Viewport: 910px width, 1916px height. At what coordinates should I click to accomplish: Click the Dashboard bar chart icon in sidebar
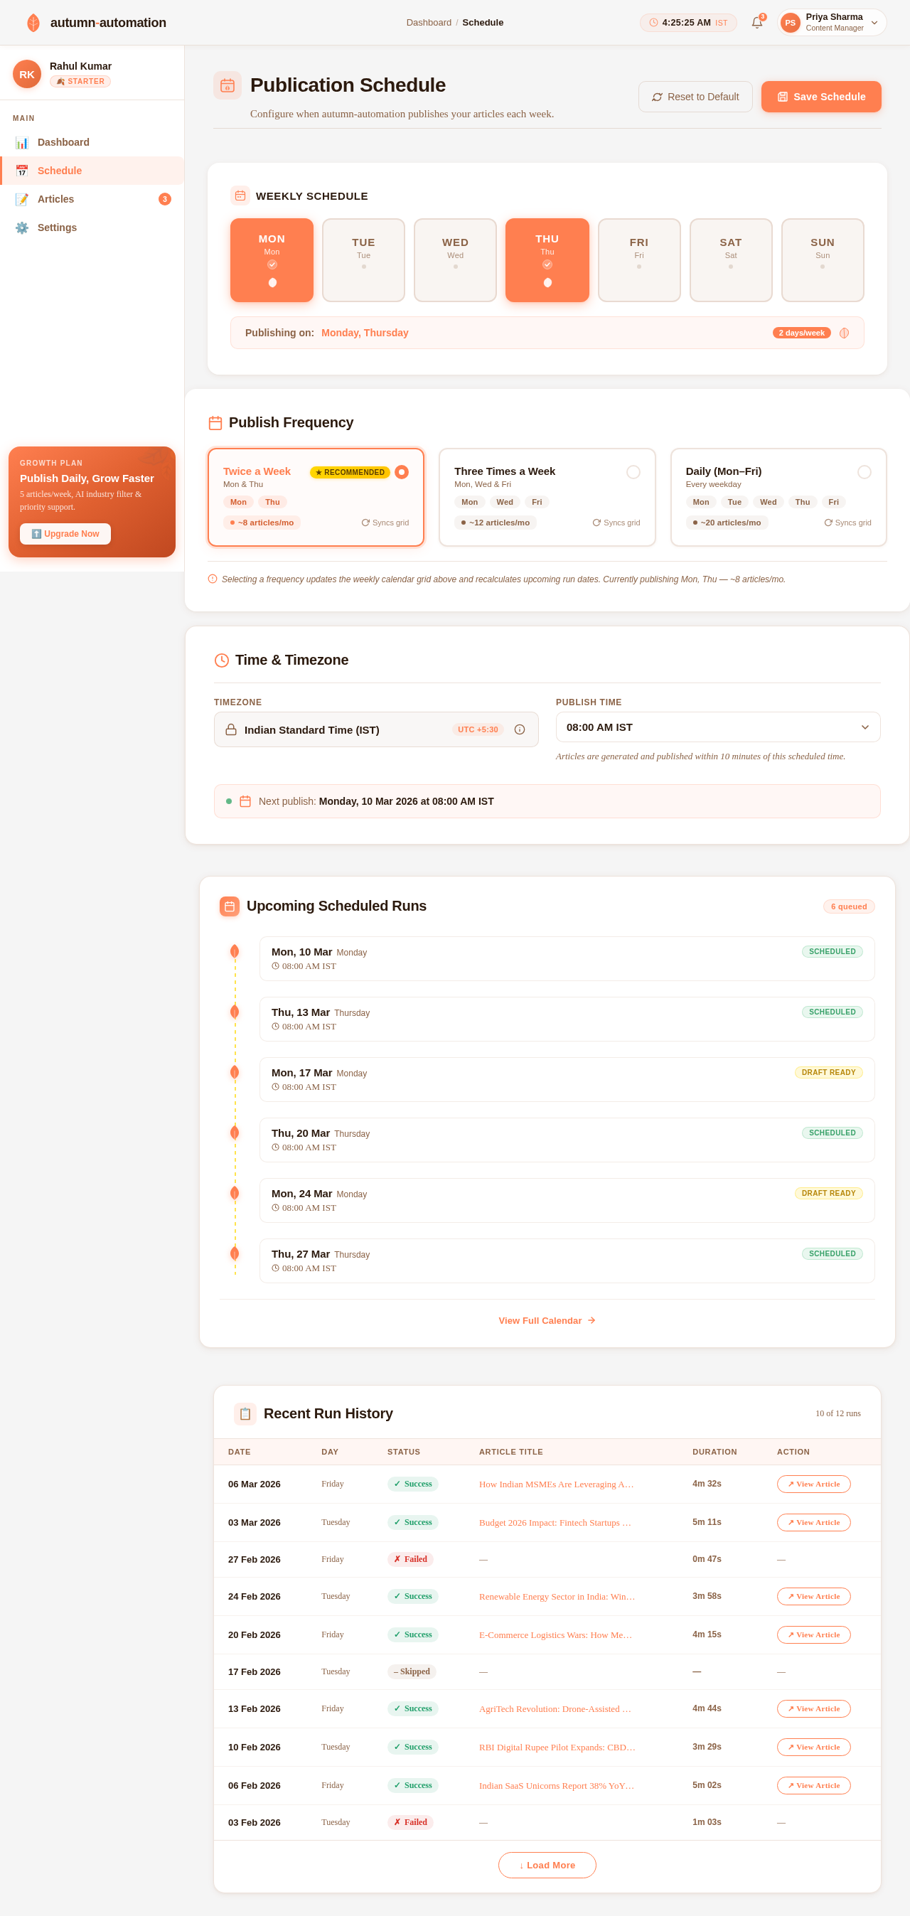(x=22, y=142)
